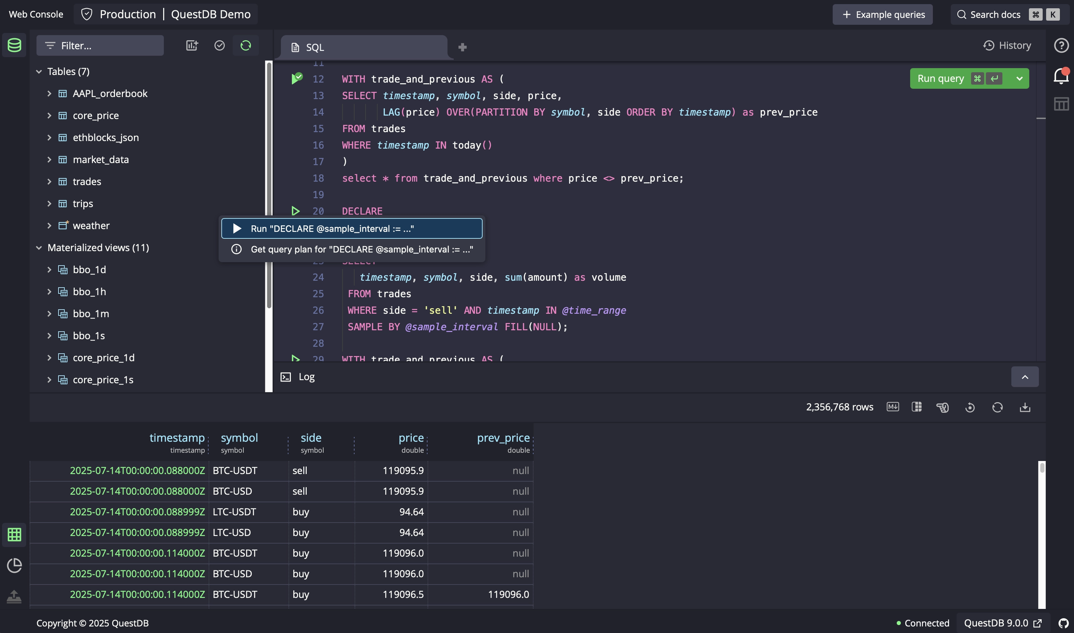Image resolution: width=1074 pixels, height=633 pixels.
Task: Open the database tables sidebar icon
Action: click(14, 45)
